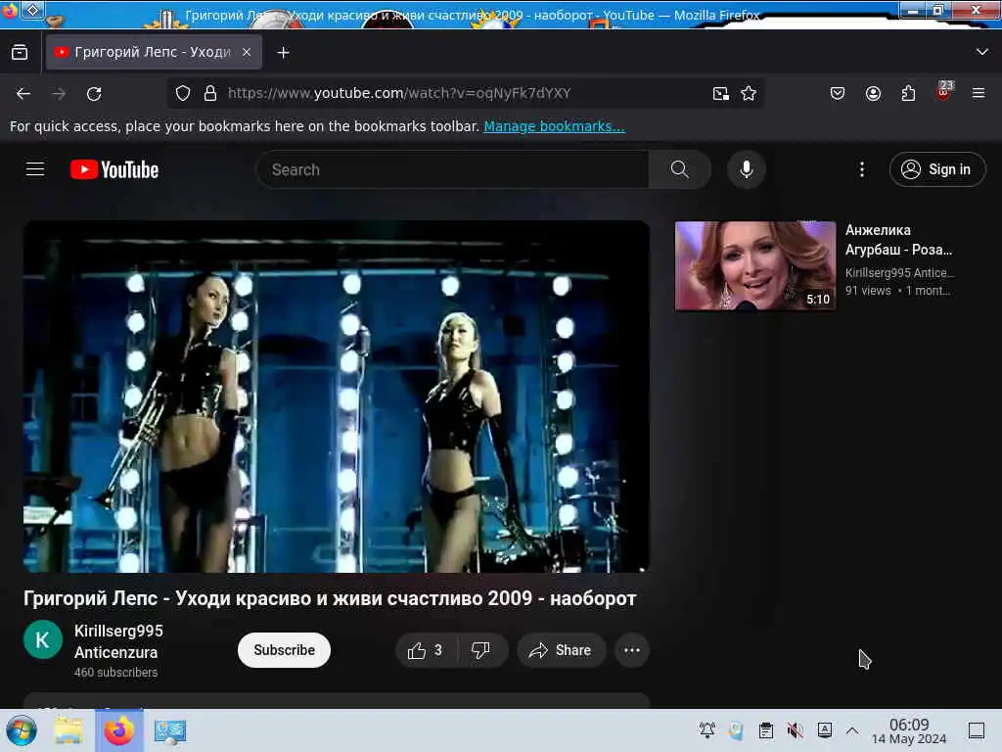Open the channel avatar with letter K

pos(43,639)
